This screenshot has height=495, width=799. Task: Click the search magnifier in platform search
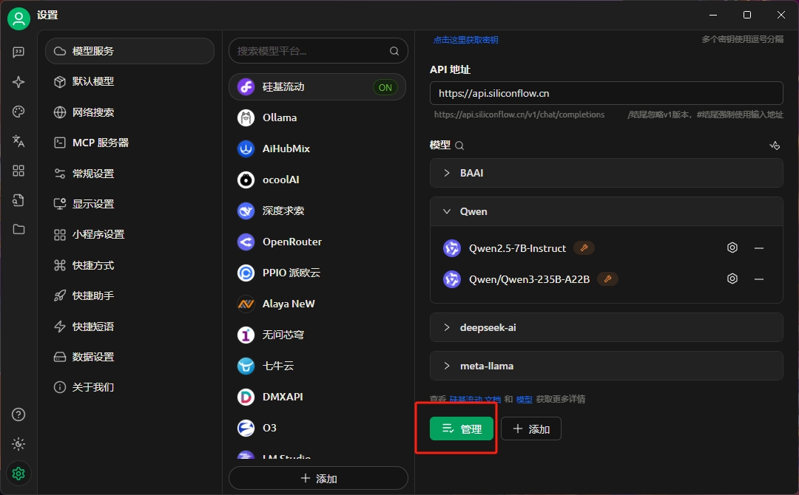pyautogui.click(x=394, y=51)
